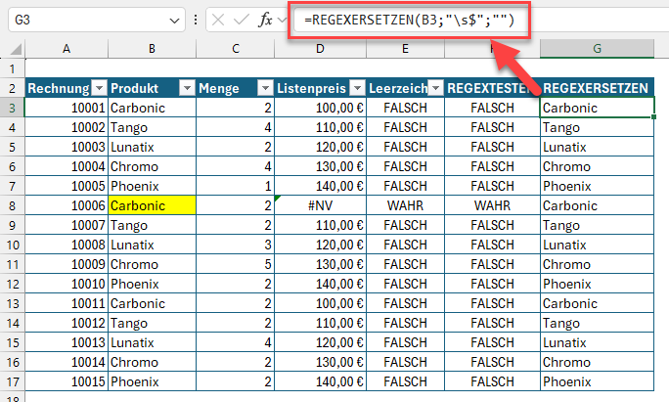The height and width of the screenshot is (402, 669).
Task: Select the #NV error cell
Action: click(x=320, y=206)
